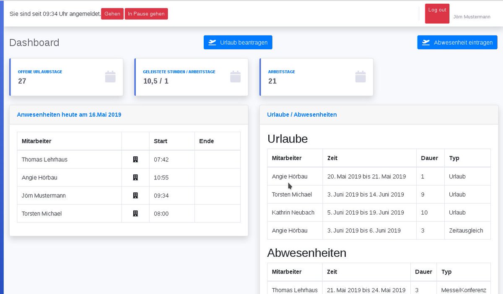
Task: Open the Jörn Mustermann user profile link
Action: click(472, 17)
